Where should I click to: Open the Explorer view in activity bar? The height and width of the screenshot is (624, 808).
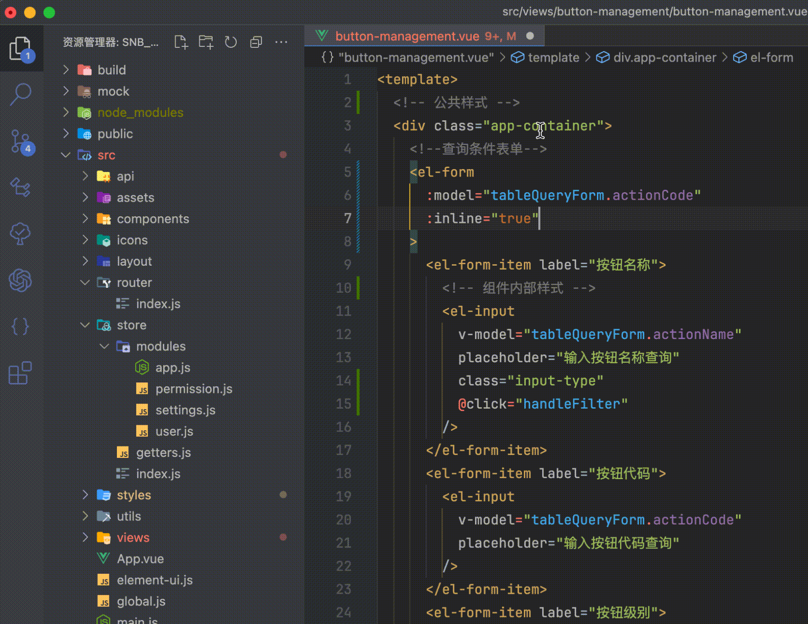click(x=21, y=49)
